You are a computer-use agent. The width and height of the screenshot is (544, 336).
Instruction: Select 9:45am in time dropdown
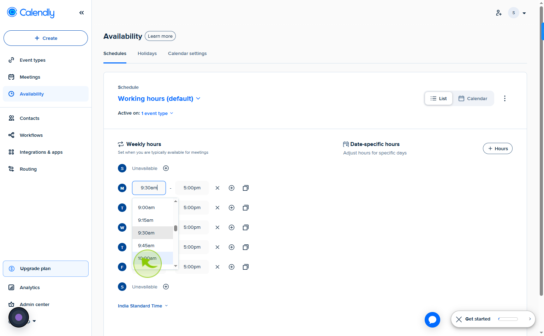point(153,245)
